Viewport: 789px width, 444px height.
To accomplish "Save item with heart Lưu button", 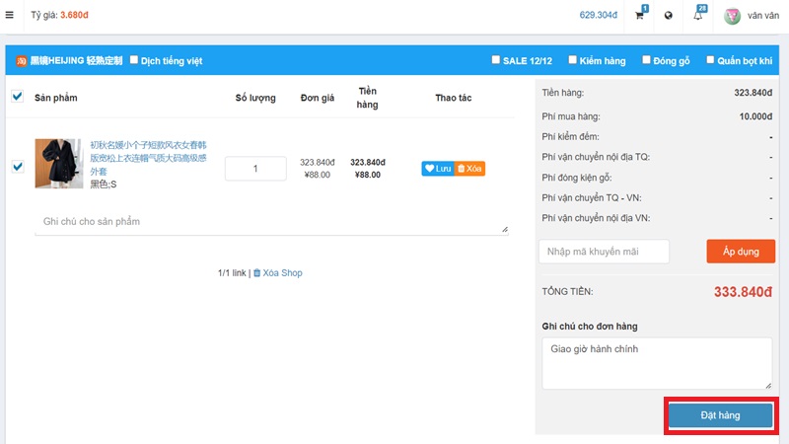I will point(438,169).
